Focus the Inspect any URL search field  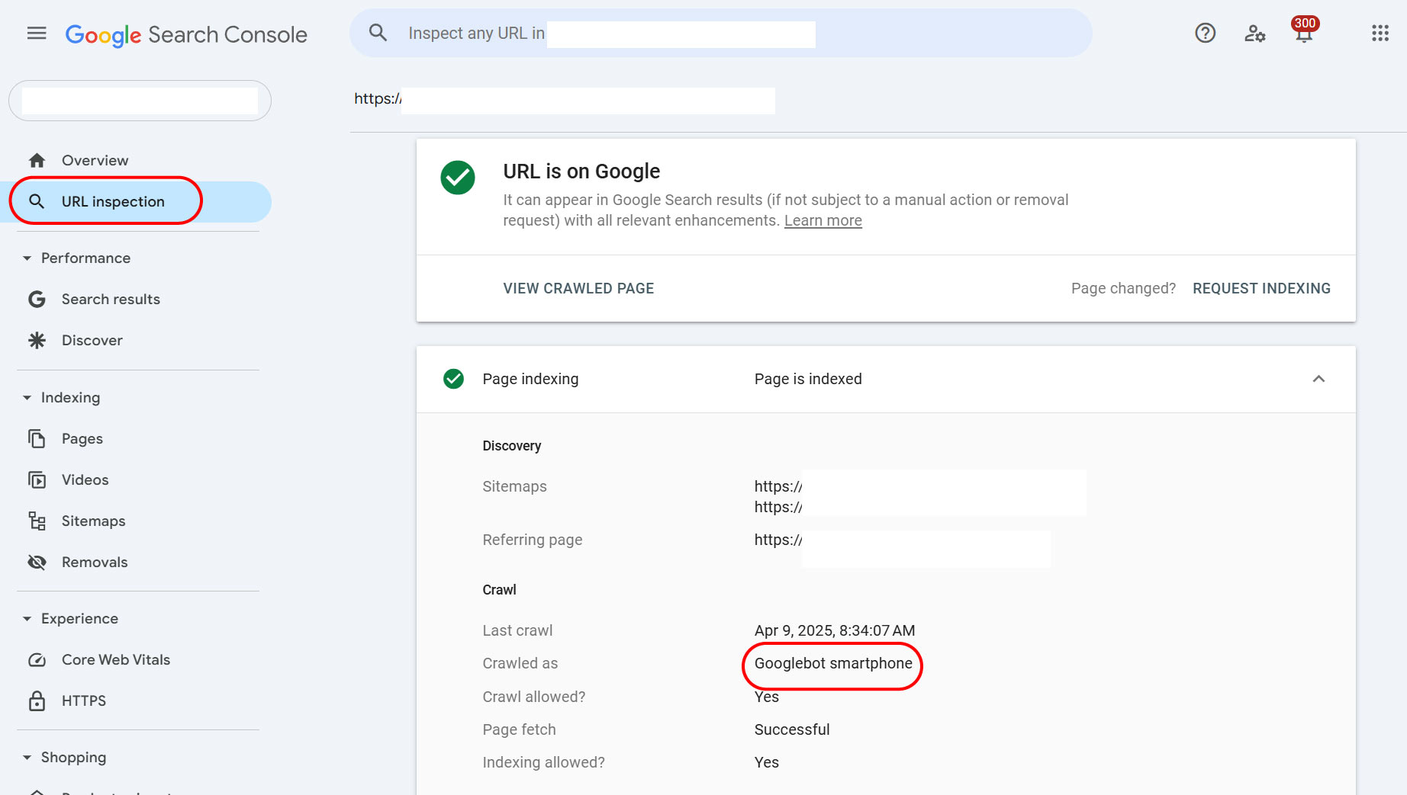[x=720, y=33]
